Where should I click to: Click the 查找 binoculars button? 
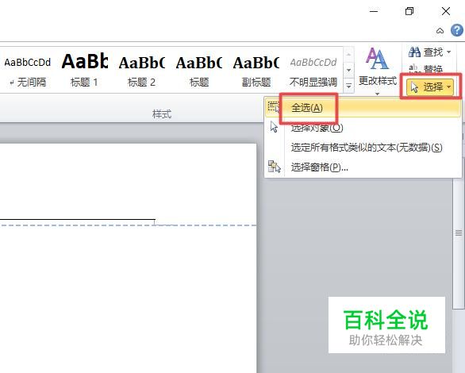click(x=425, y=52)
